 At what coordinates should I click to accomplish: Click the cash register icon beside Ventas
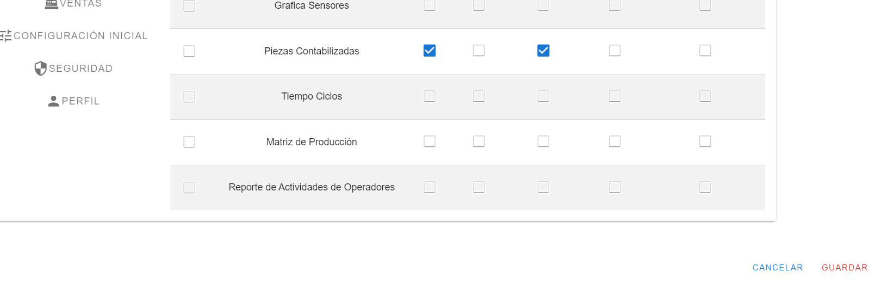click(51, 4)
